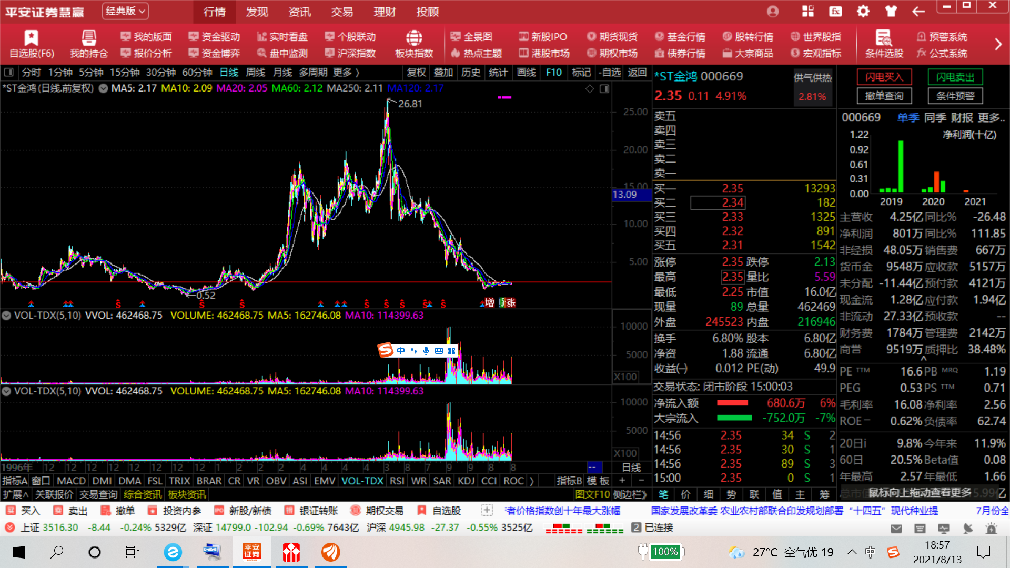Viewport: 1010px width, 568px height.
Task: Click 撤单查询 button
Action: 884,96
